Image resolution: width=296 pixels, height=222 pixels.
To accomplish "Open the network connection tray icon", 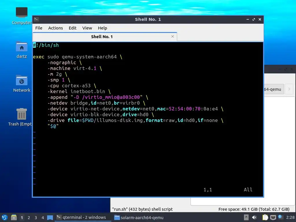I will click(273, 217).
